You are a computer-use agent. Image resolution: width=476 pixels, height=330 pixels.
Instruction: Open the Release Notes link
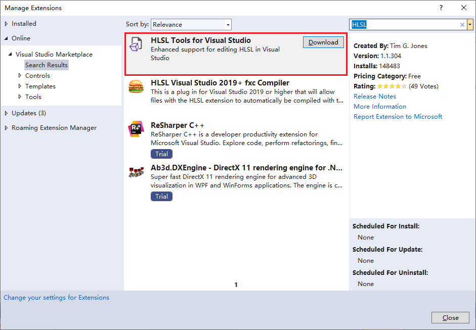pos(375,96)
